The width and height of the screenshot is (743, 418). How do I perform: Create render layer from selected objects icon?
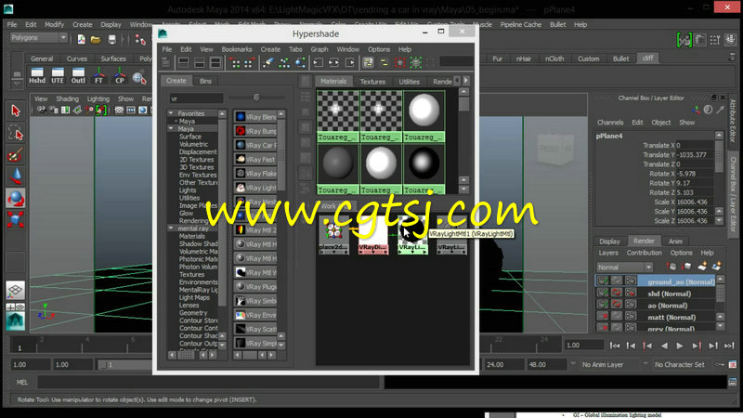coord(716,267)
